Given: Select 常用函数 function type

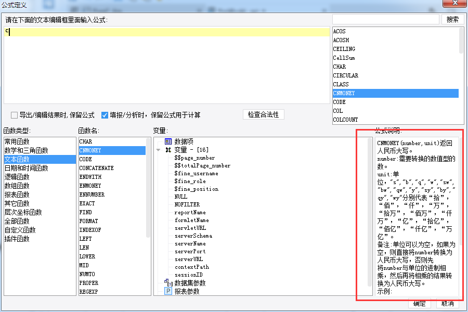Looking at the screenshot, I should 40,141.
